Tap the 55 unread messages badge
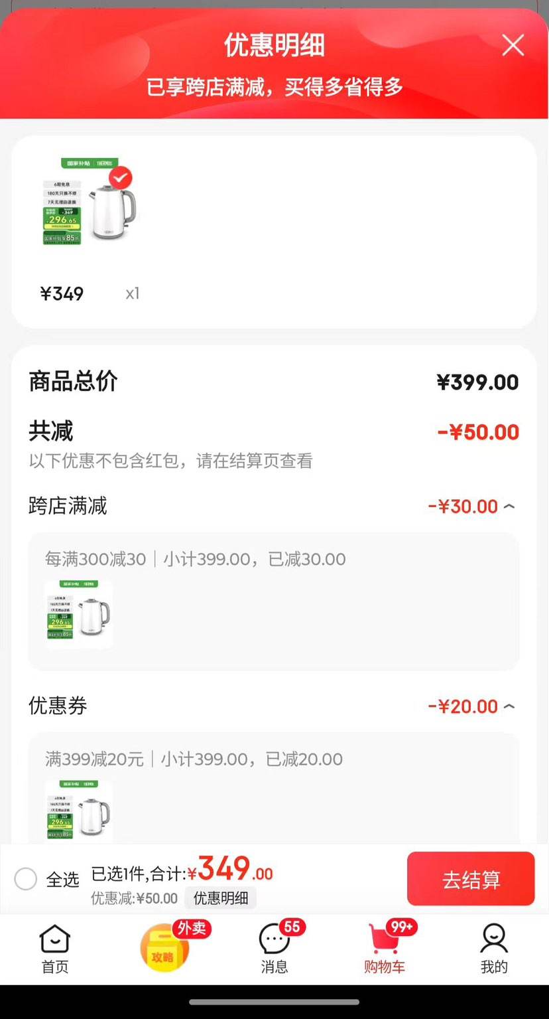The image size is (549, 1019). click(x=292, y=927)
